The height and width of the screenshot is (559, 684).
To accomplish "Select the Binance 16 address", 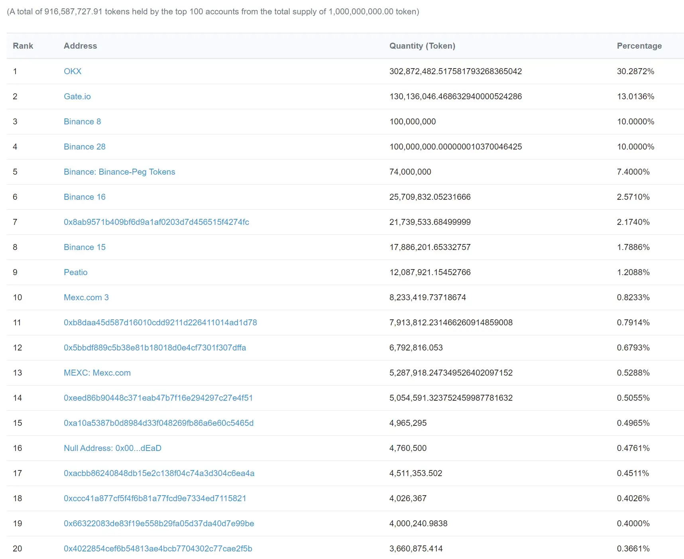I will tap(85, 197).
